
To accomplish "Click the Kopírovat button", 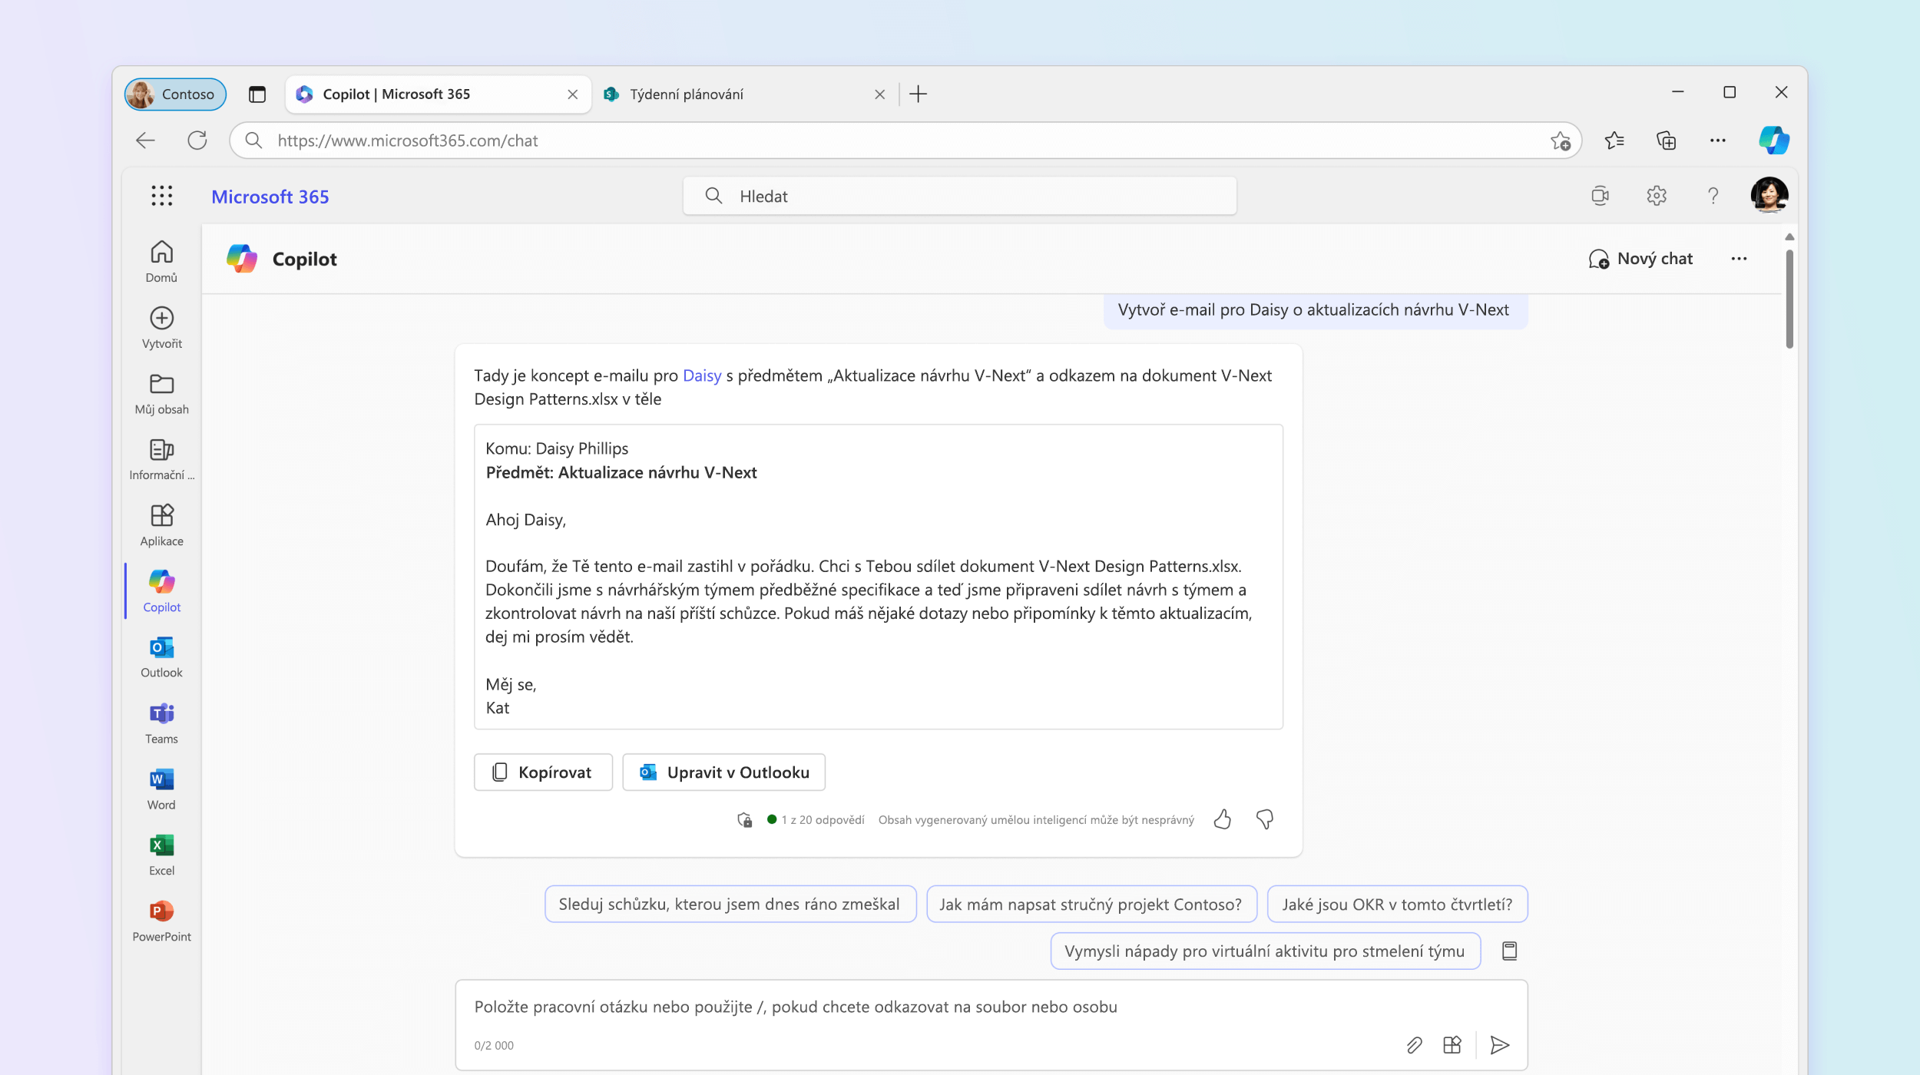I will coord(543,772).
